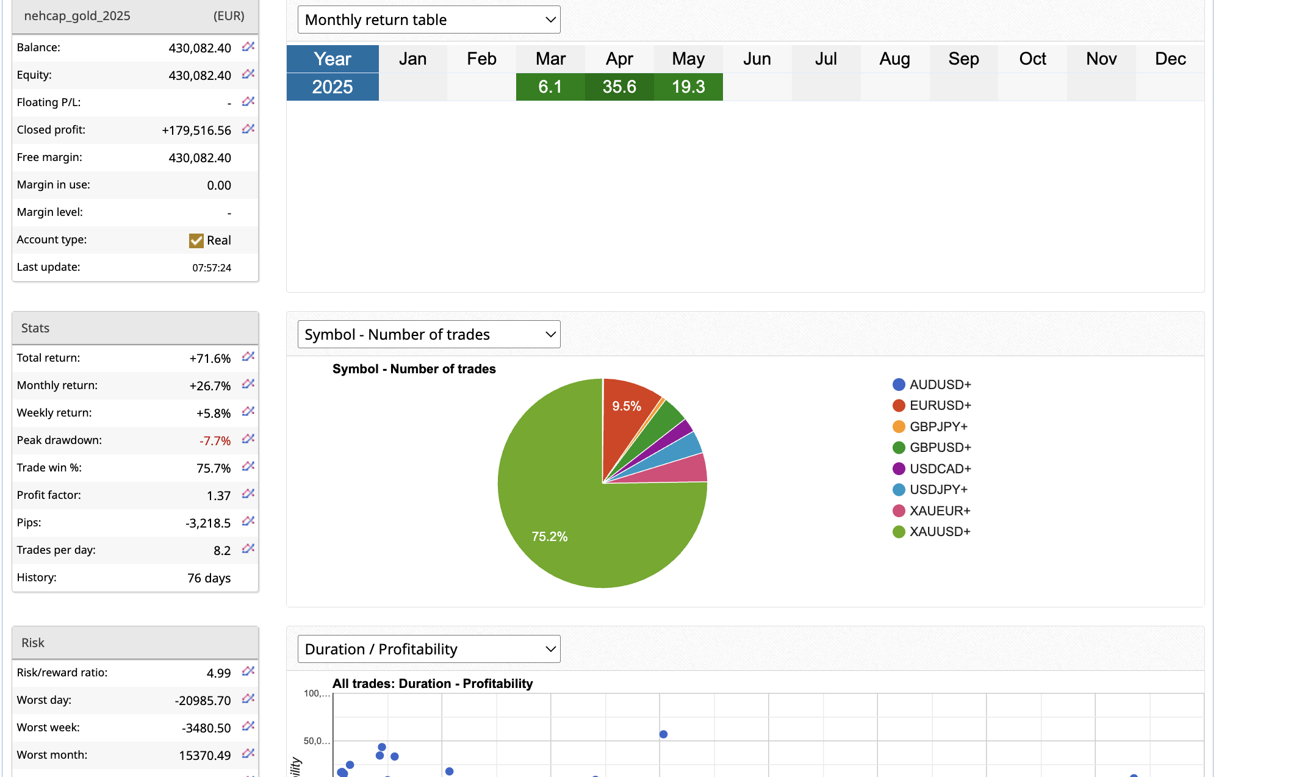1291x777 pixels.
Task: Click the Real account type checkmark
Action: [x=196, y=240]
